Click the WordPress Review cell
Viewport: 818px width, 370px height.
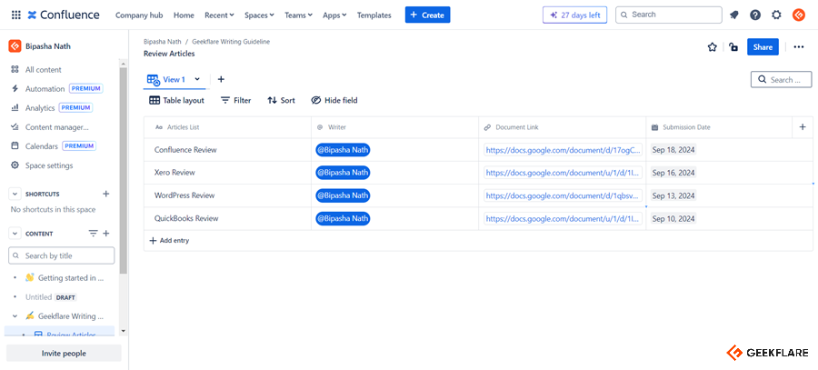pos(227,195)
